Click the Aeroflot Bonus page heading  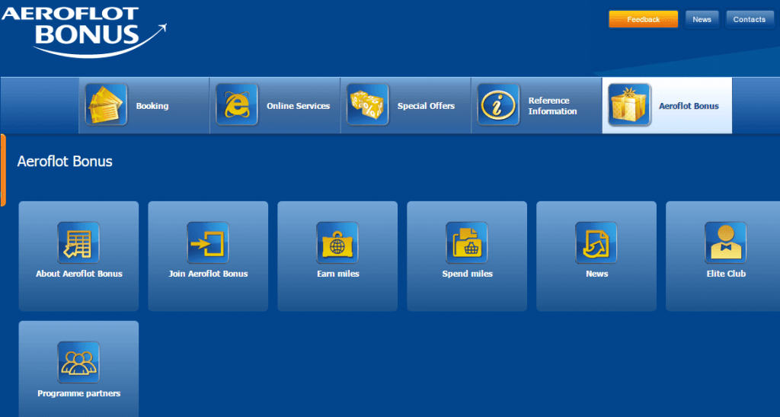pos(65,161)
